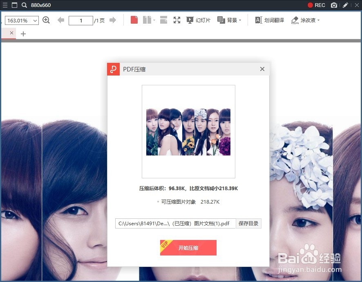Go to next page with right arrow
Viewport: 362px width, 282px height.
[113, 20]
